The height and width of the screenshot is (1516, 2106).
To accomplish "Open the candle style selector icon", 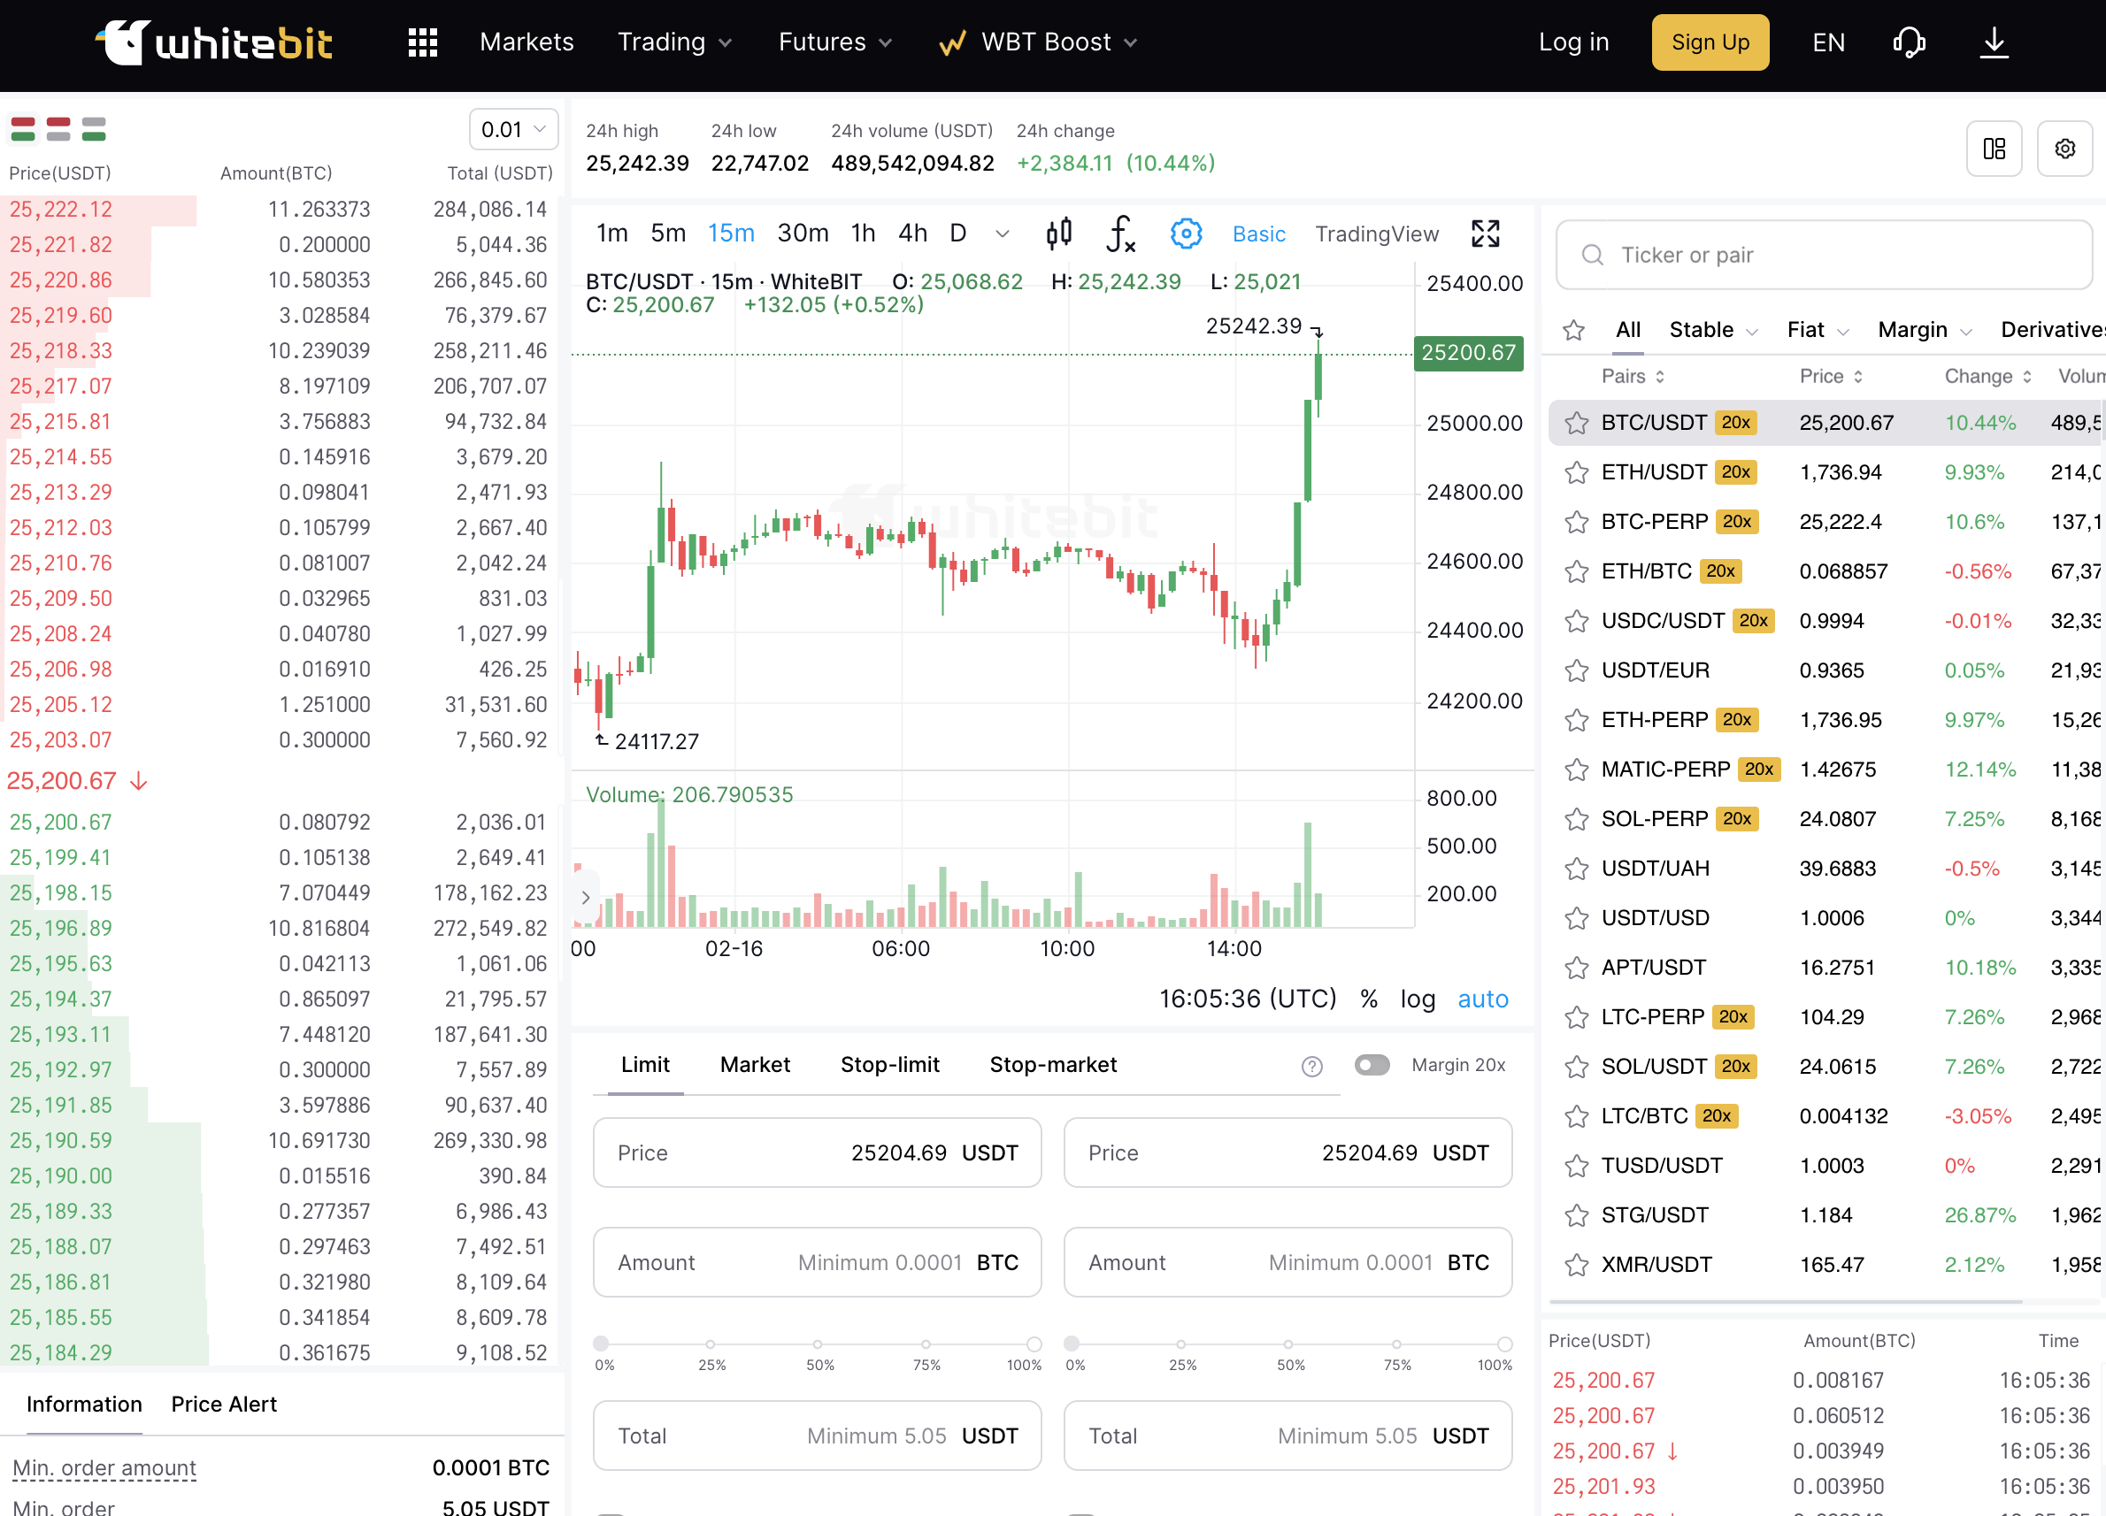I will click(1060, 233).
